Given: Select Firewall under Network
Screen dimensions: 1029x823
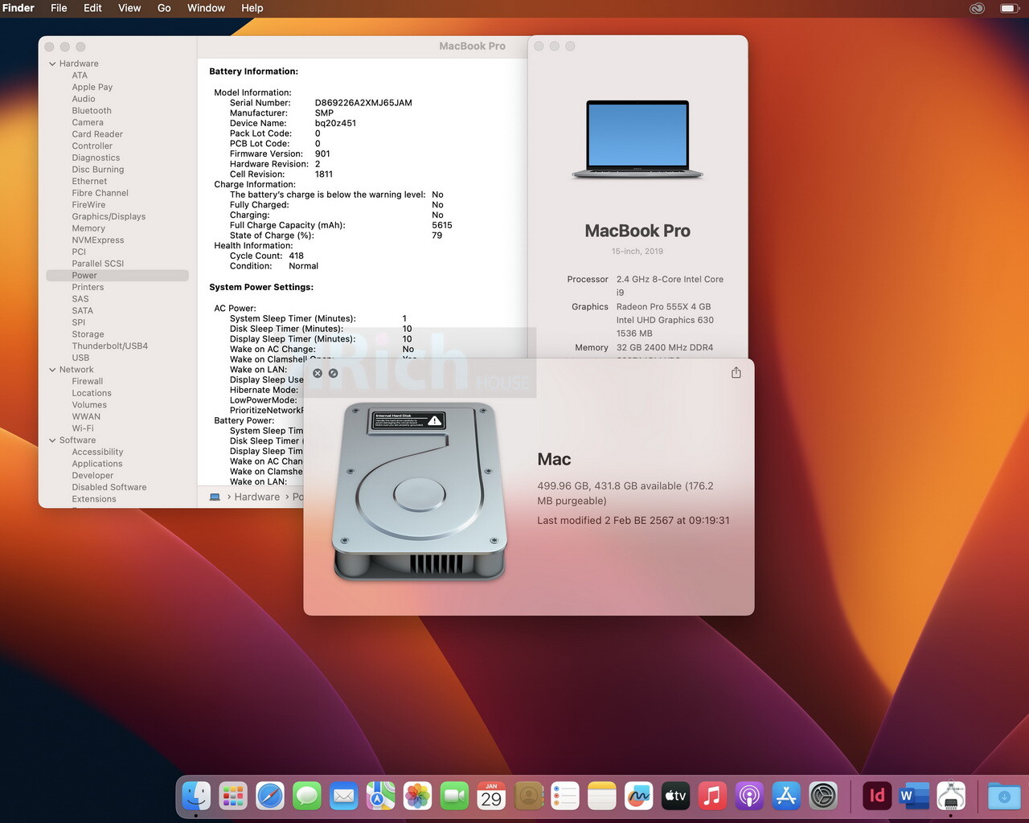Looking at the screenshot, I should 88,381.
